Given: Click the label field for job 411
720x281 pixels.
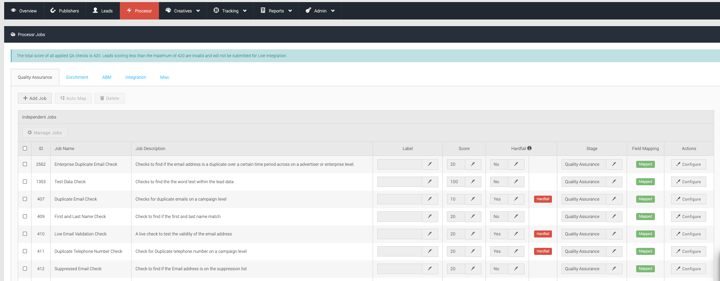Looking at the screenshot, I should click(399, 252).
